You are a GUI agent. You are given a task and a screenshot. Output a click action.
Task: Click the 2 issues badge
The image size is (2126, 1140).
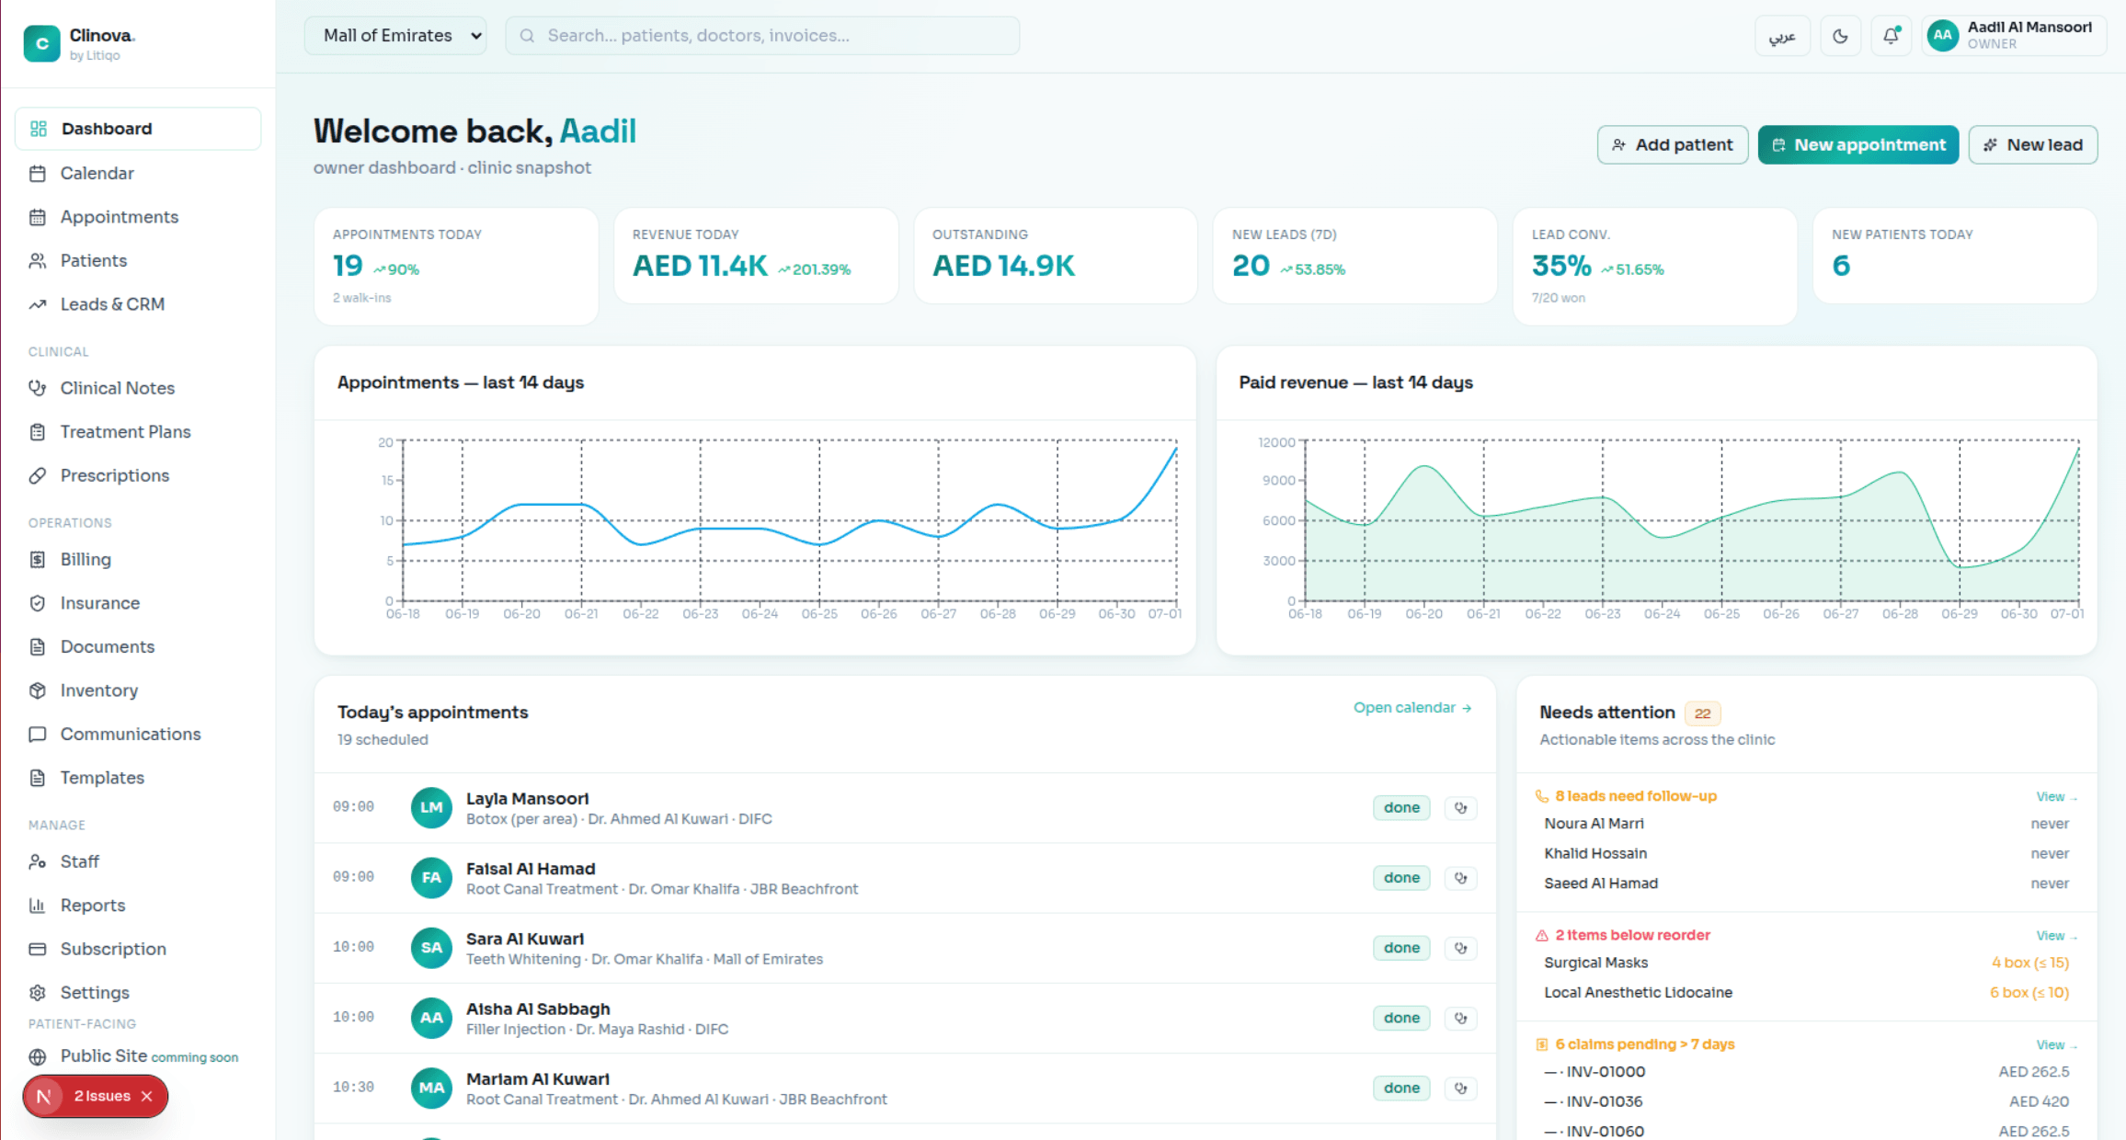[x=96, y=1097]
